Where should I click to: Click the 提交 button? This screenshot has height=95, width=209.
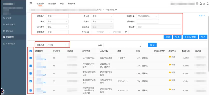[152, 45]
